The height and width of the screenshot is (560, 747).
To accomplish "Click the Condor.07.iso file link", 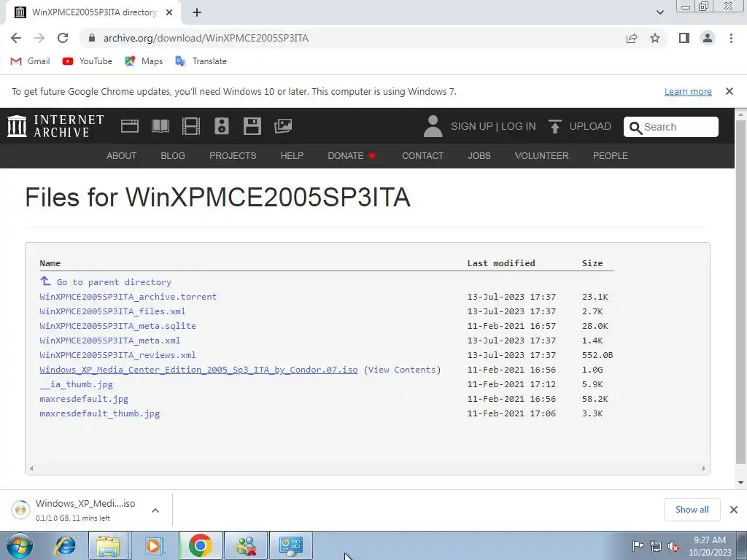I will (x=198, y=370).
